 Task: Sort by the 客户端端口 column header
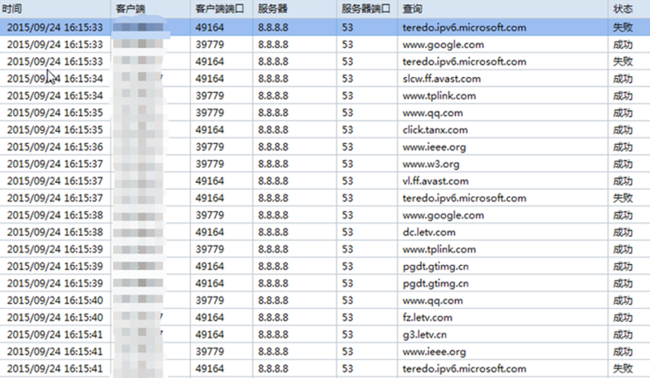(221, 9)
